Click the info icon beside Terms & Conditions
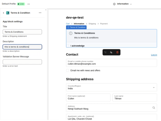The image size is (161, 121). [71, 33]
